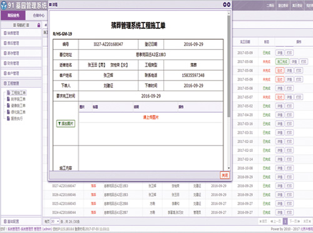This screenshot has height=233, width=313.
Task: Expand the 销售管理 sidebar section
Action: pos(21,33)
